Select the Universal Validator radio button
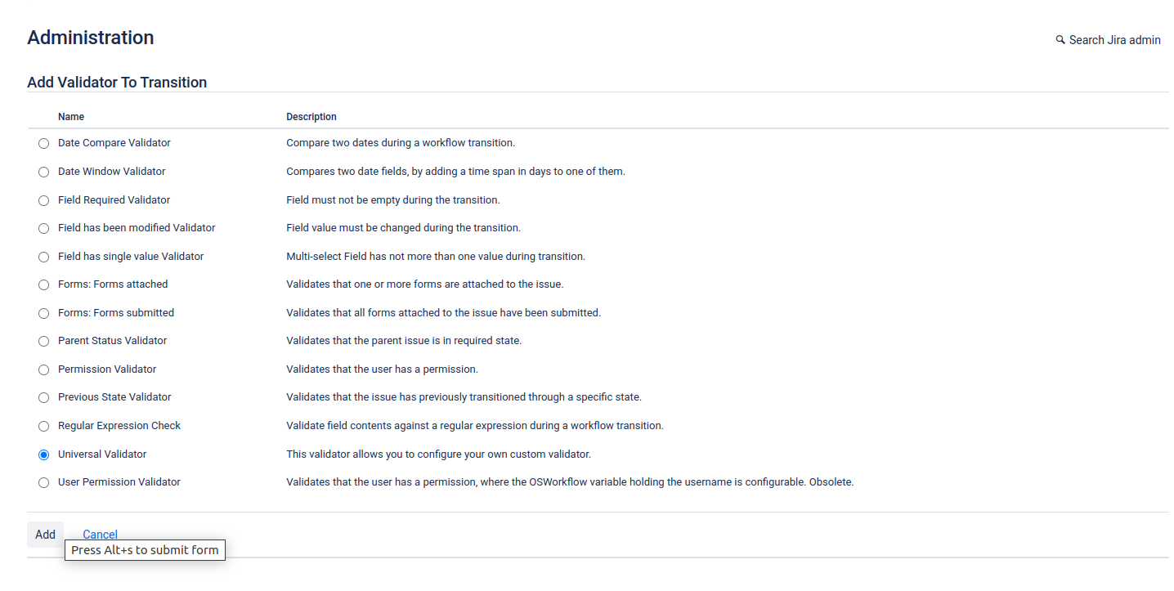The height and width of the screenshot is (591, 1174). pos(43,454)
